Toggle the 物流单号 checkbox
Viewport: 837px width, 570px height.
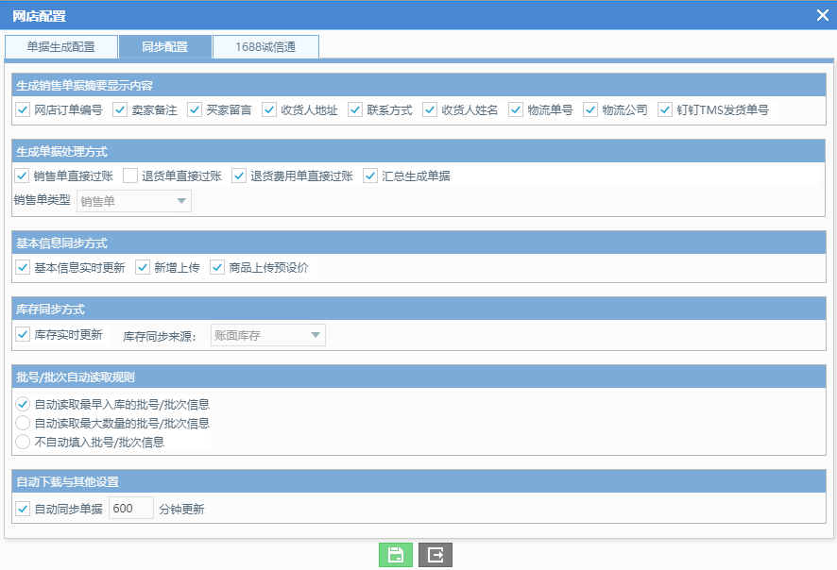tap(516, 109)
